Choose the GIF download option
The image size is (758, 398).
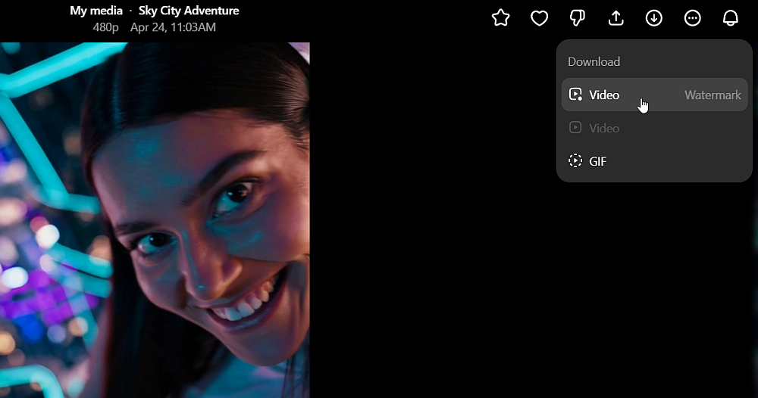tap(598, 161)
